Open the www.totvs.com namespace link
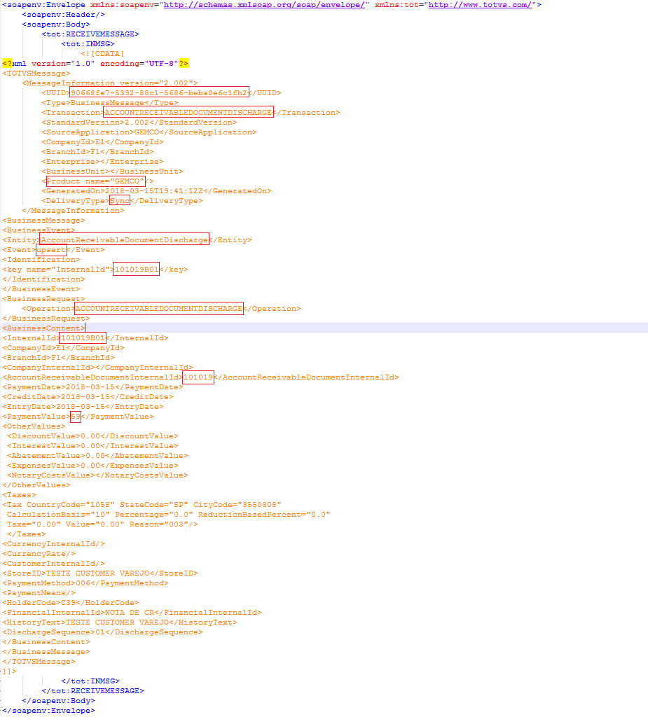The height and width of the screenshot is (717, 648). point(480,5)
